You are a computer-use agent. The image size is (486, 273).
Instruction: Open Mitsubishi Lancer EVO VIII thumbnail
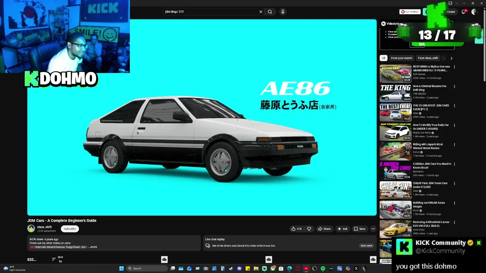point(395,229)
